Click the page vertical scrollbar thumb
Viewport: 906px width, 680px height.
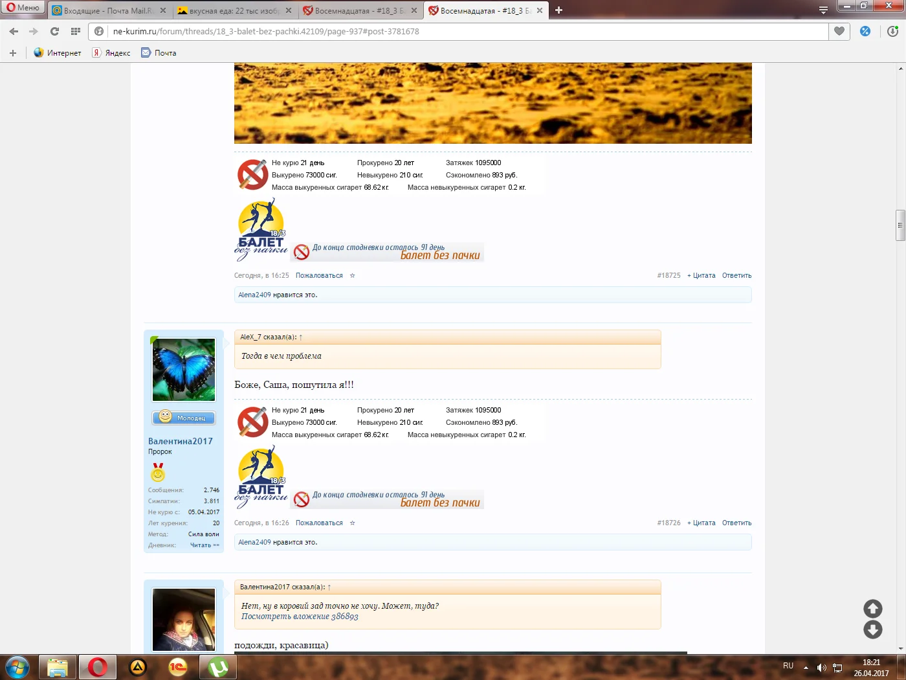(900, 225)
